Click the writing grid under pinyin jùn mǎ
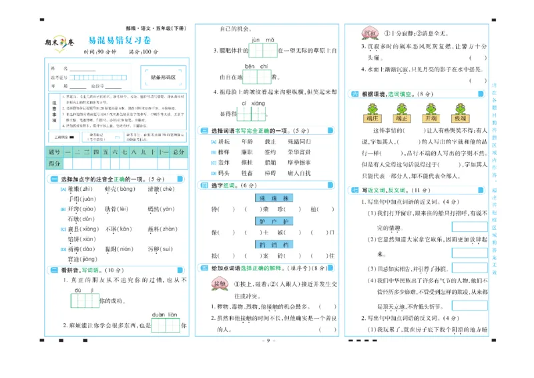This screenshot has width=534, height=378. (x=263, y=51)
